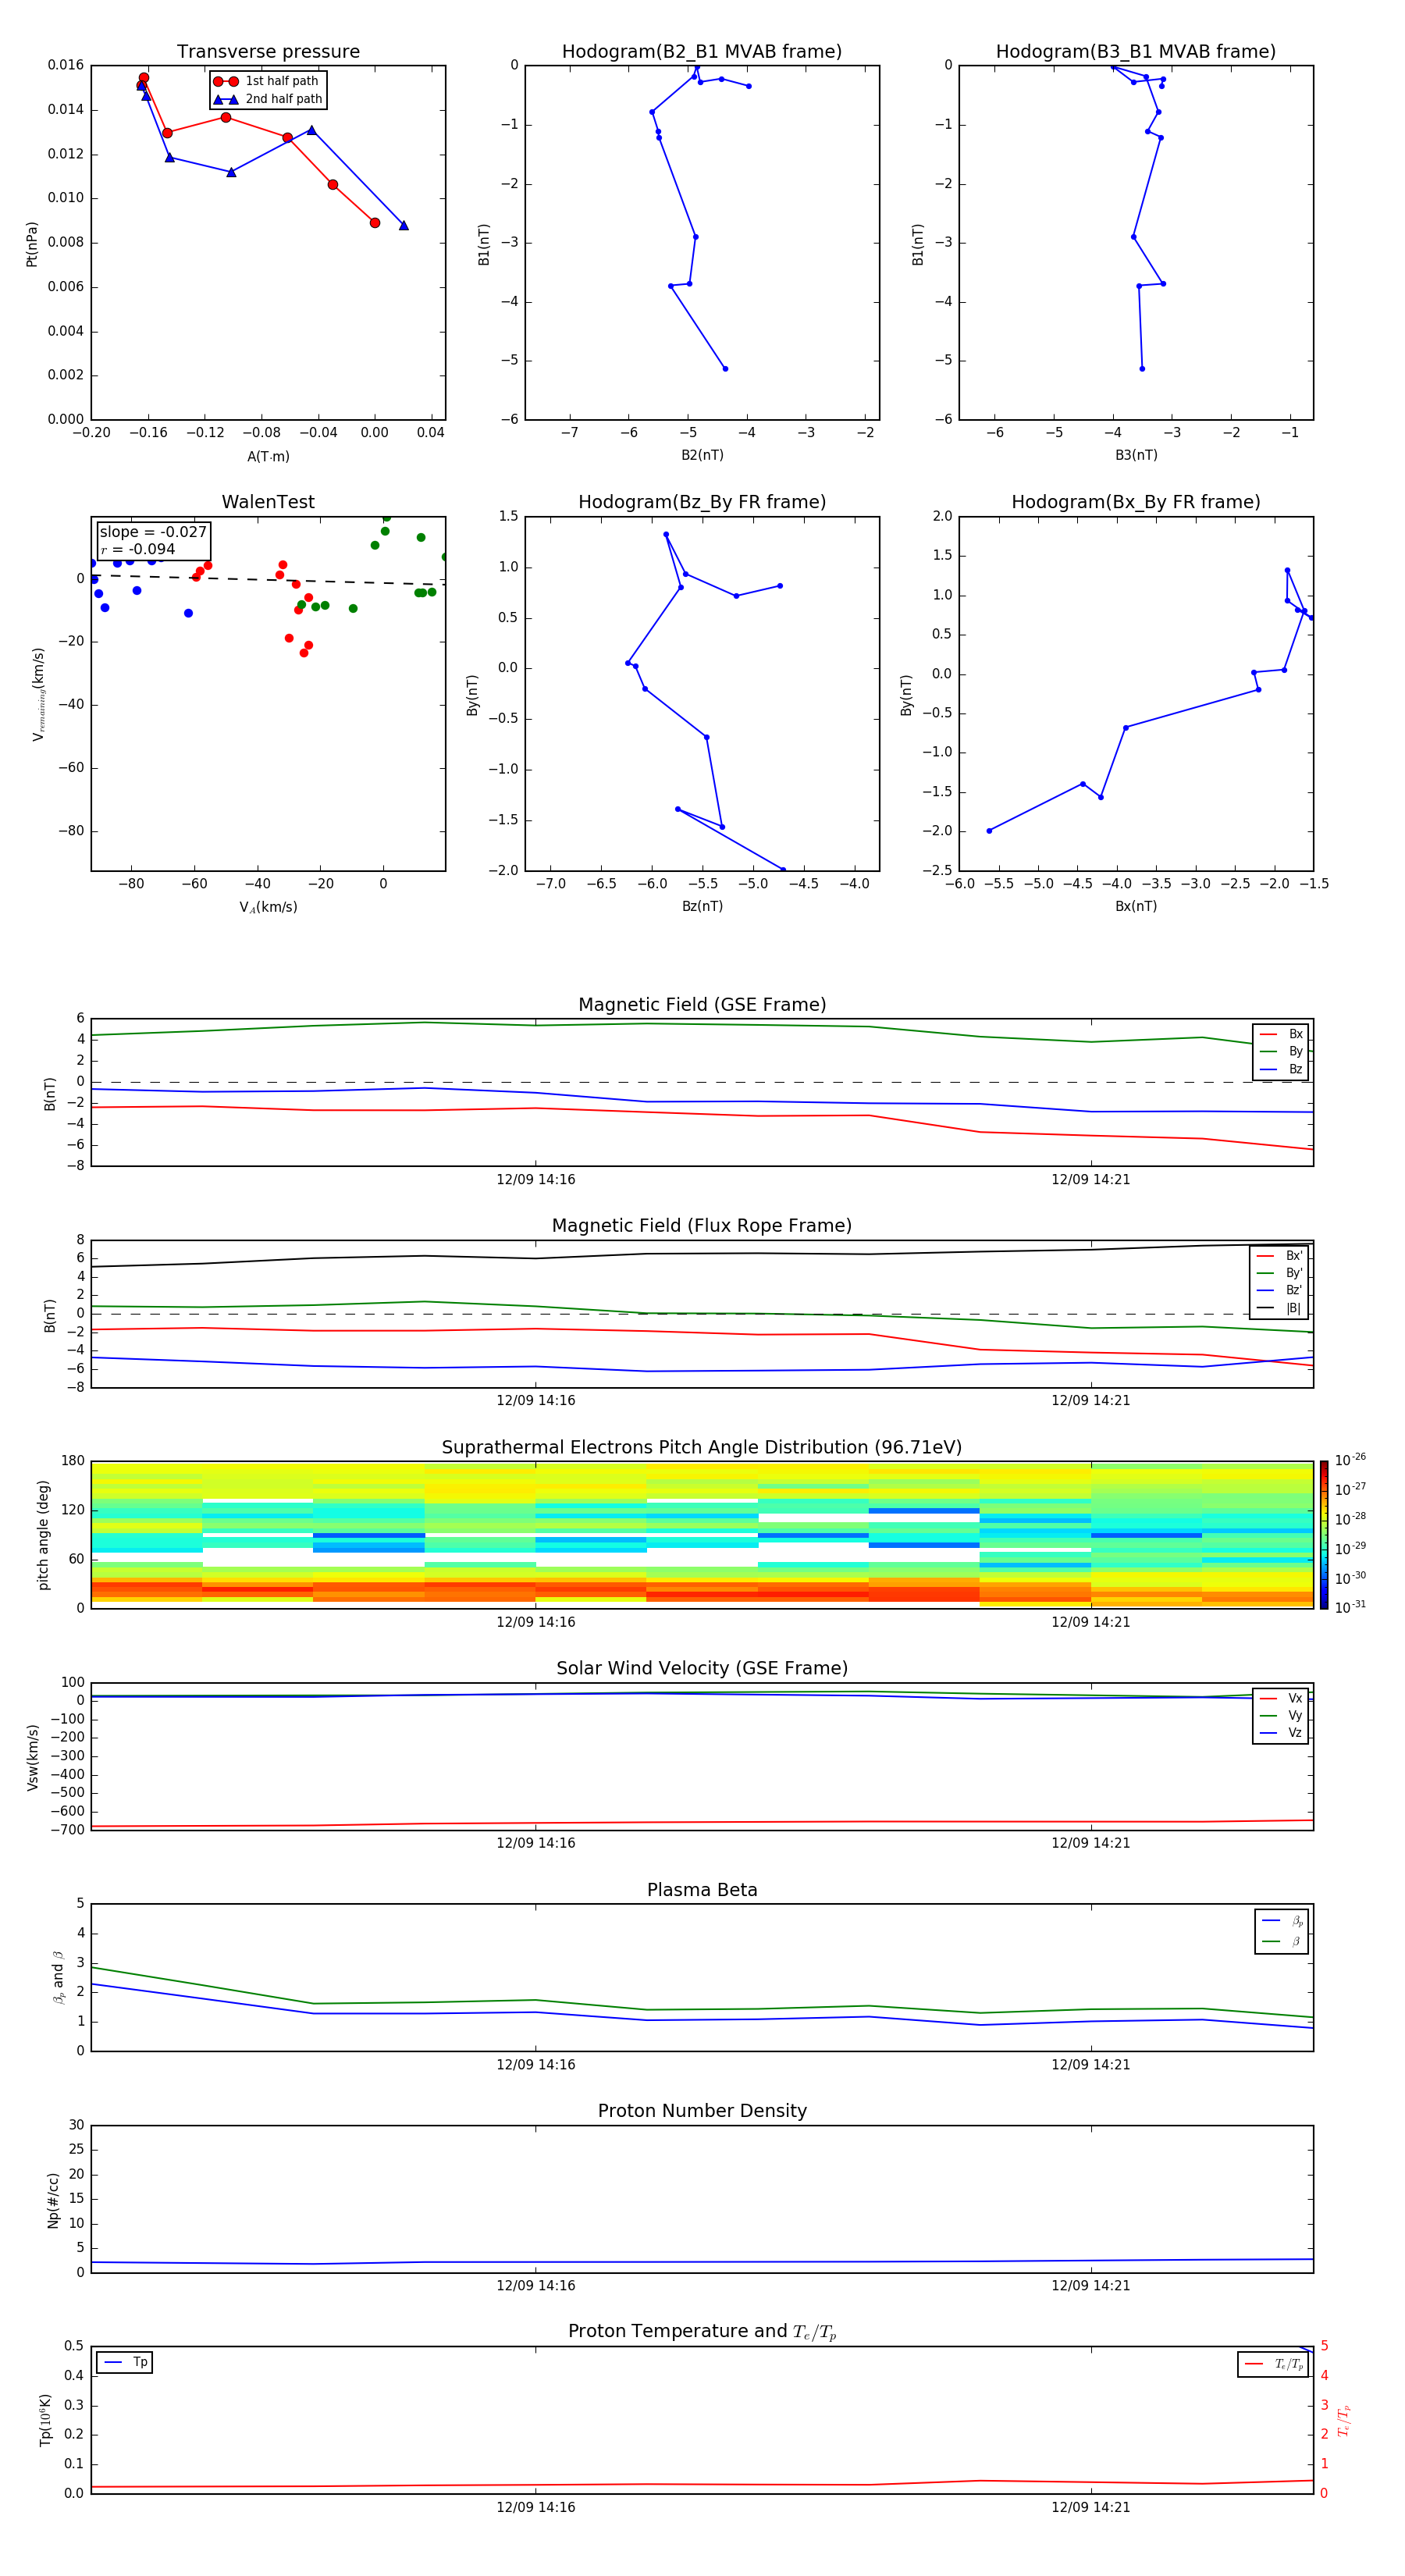
Task: Click the 10^-31 colorbar label
Action: (x=1350, y=1607)
